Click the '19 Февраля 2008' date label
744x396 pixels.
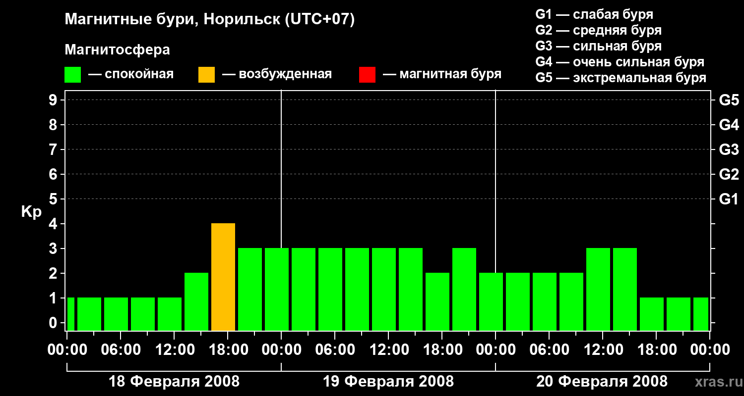388,382
